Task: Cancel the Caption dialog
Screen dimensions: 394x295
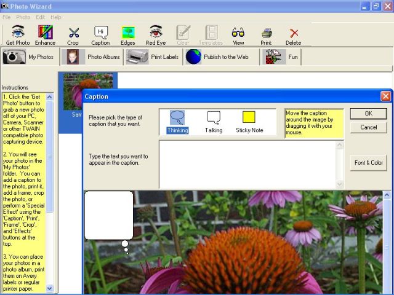Action: point(368,127)
